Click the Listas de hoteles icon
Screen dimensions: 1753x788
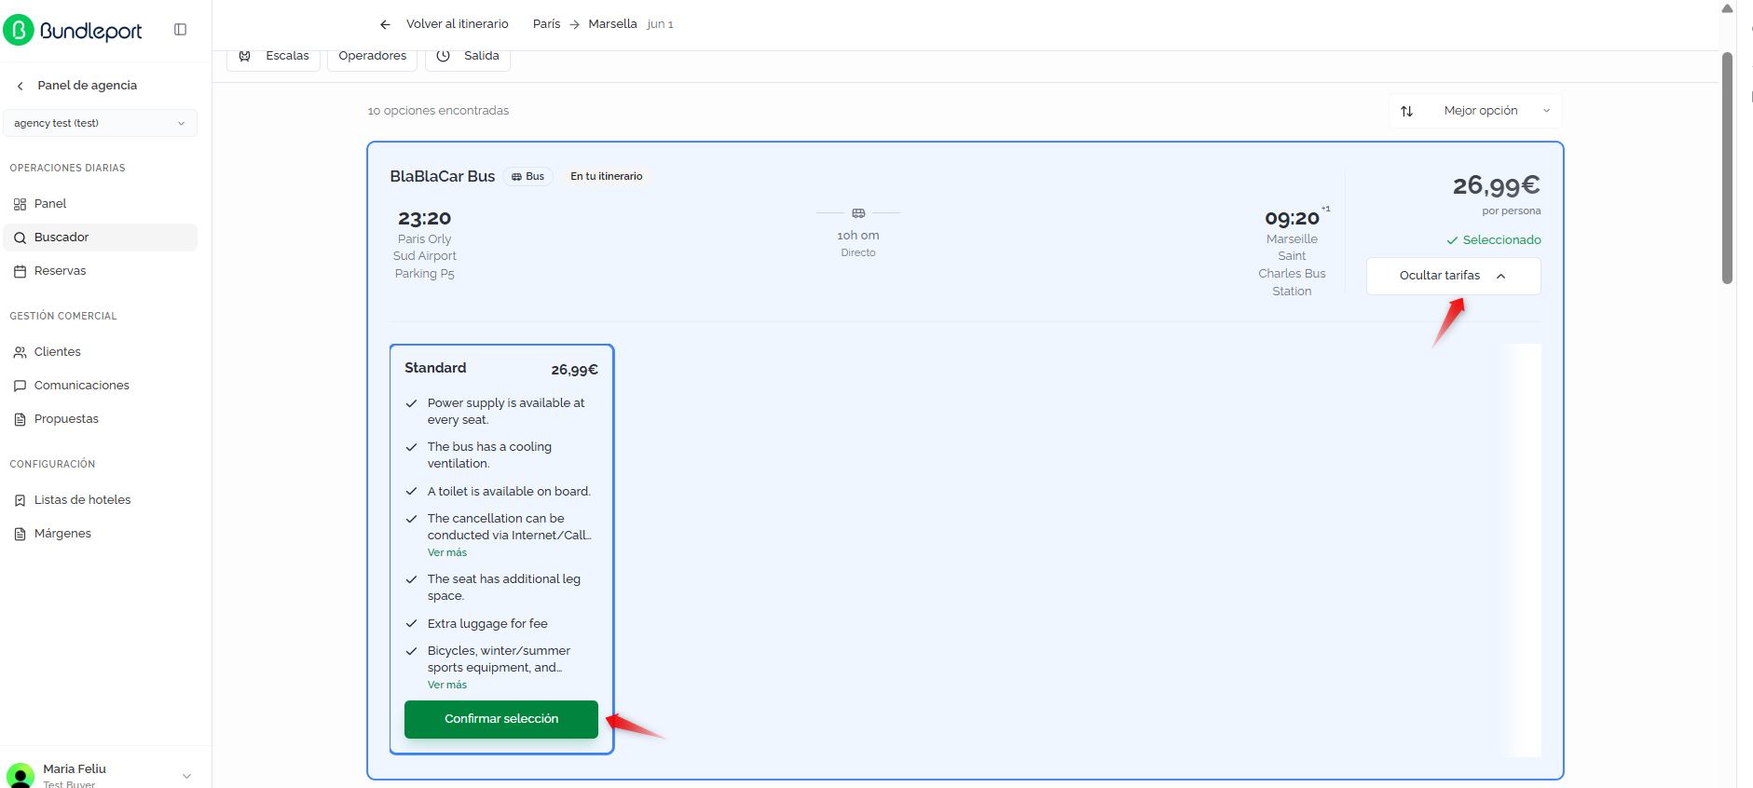[x=20, y=500]
